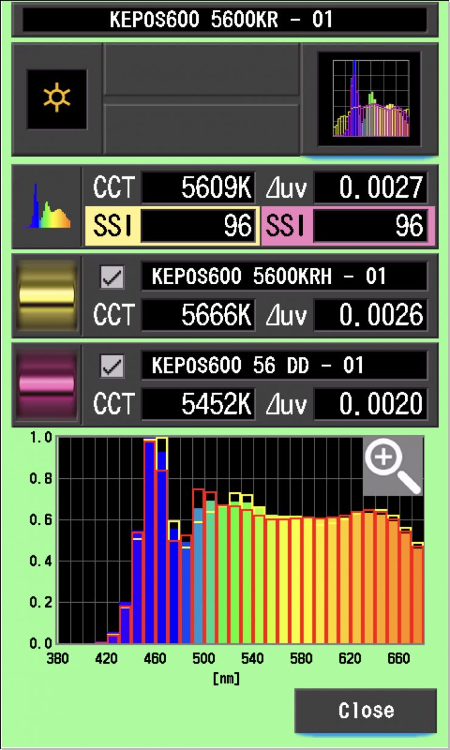Click the 5666K CCT reading
Screen dimensions: 450x750
click(198, 315)
